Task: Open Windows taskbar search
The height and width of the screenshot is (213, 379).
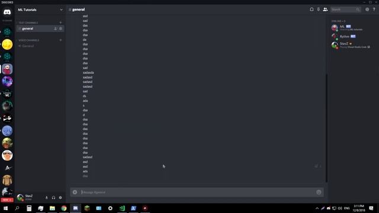Action: pyautogui.click(x=17, y=208)
